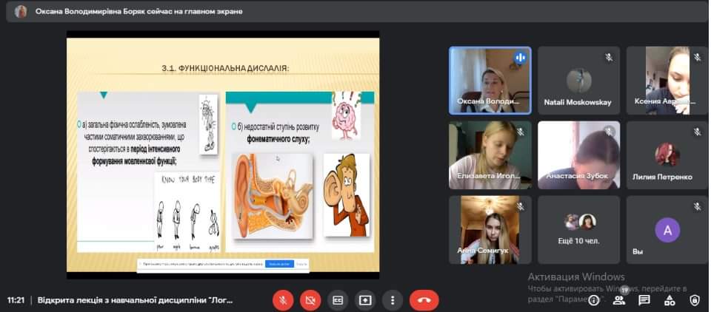This screenshot has width=711, height=312.
Task: Select Анна Семигук's video tile
Action: tap(490, 229)
